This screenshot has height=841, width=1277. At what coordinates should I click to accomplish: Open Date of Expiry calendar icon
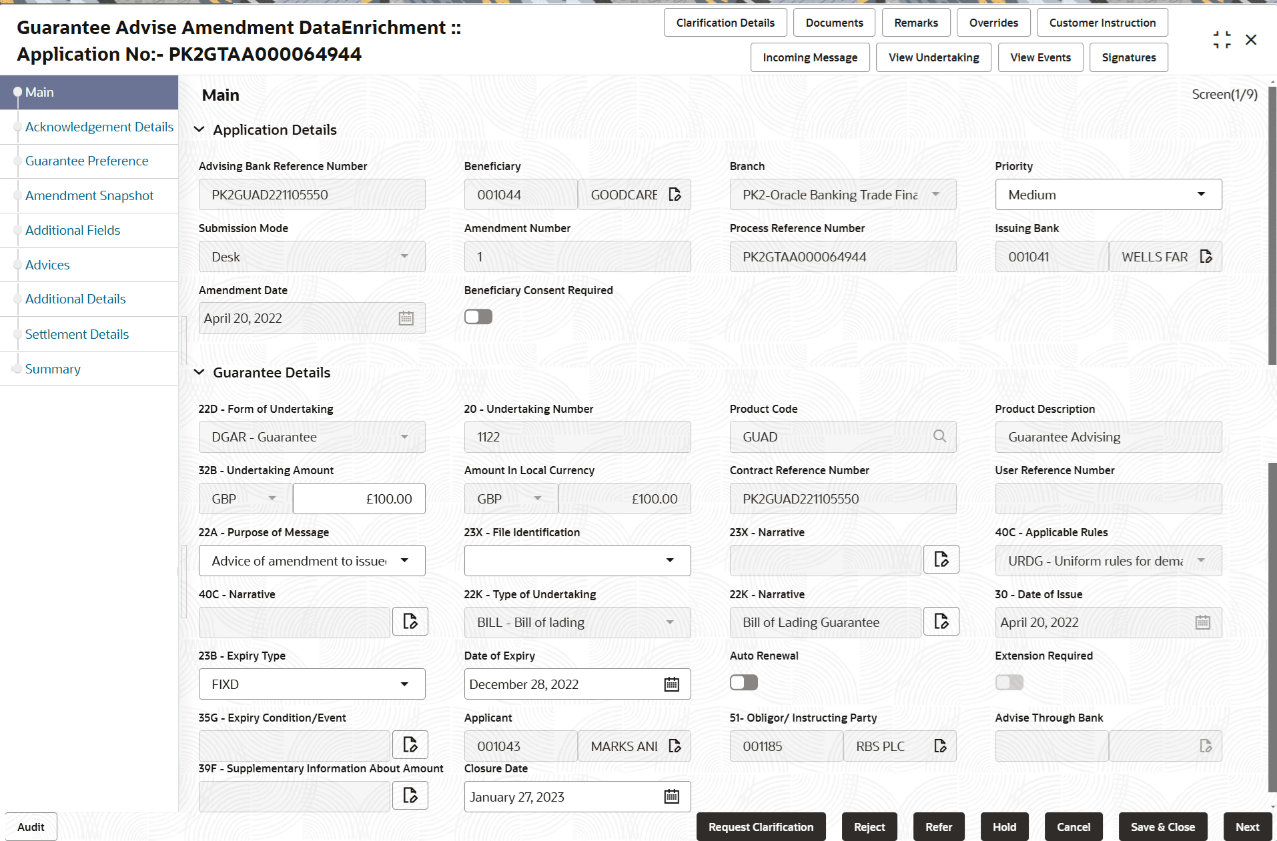coord(672,684)
